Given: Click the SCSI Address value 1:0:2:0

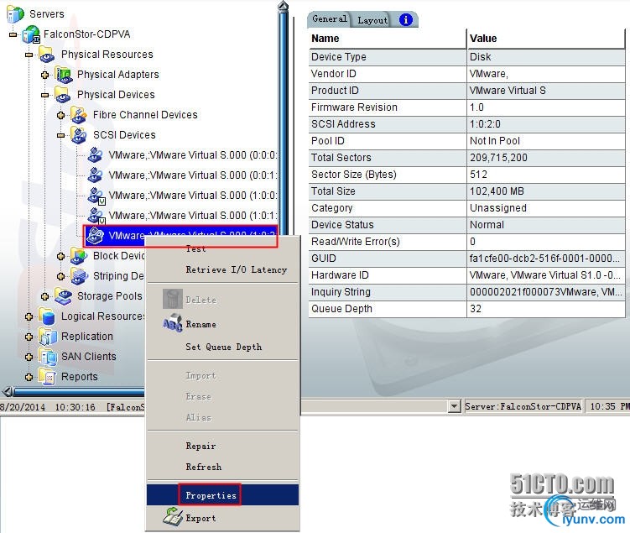Looking at the screenshot, I should pyautogui.click(x=485, y=124).
